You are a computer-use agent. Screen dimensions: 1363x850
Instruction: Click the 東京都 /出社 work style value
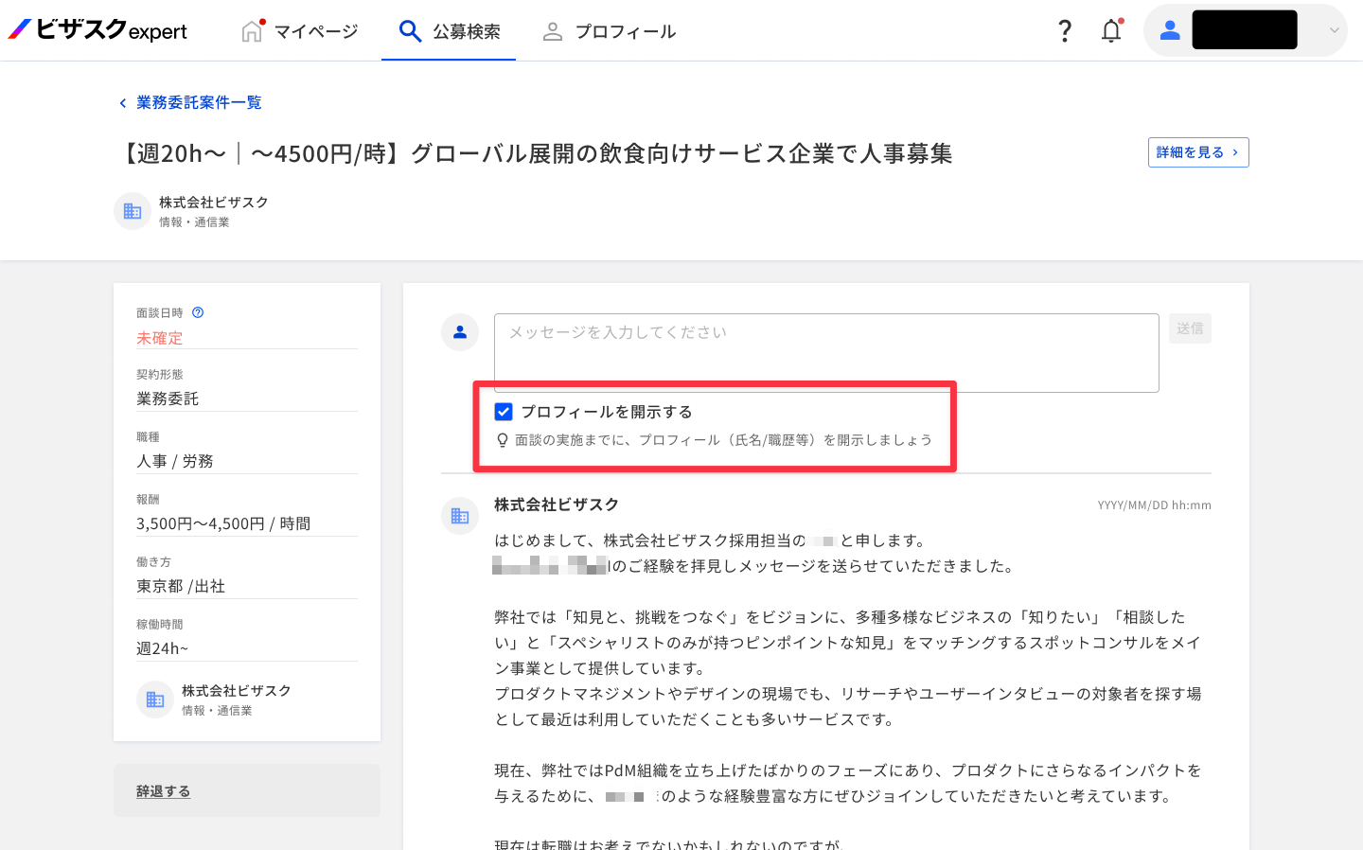(x=181, y=586)
